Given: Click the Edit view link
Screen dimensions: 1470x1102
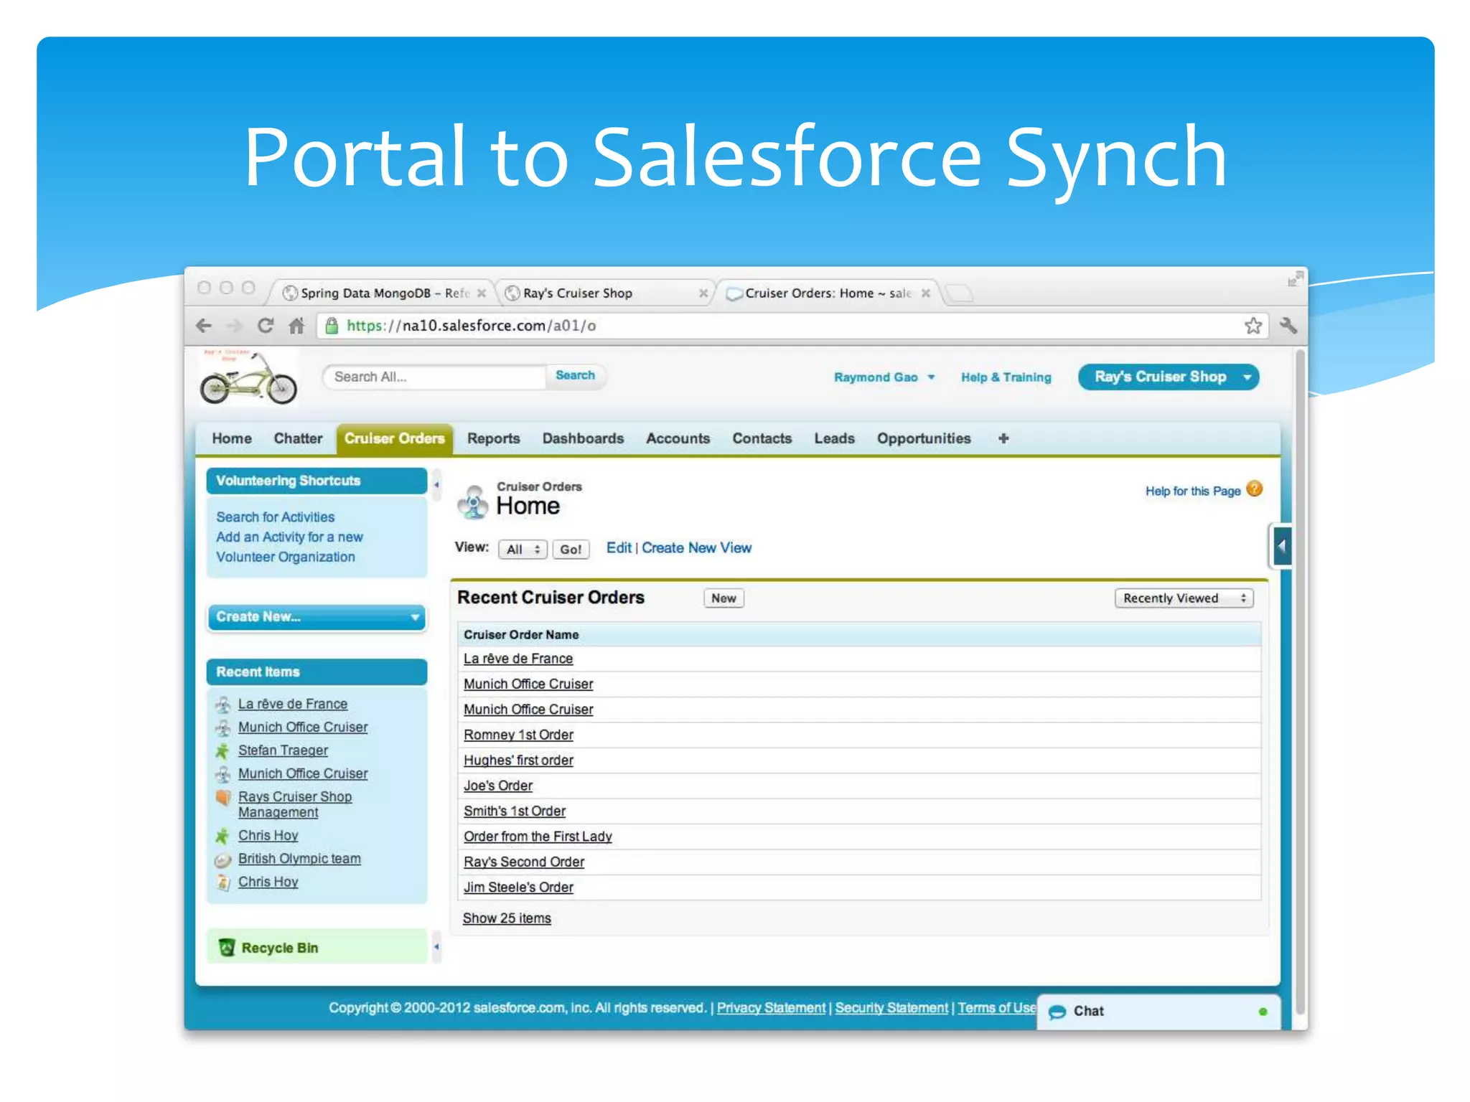Looking at the screenshot, I should (619, 548).
